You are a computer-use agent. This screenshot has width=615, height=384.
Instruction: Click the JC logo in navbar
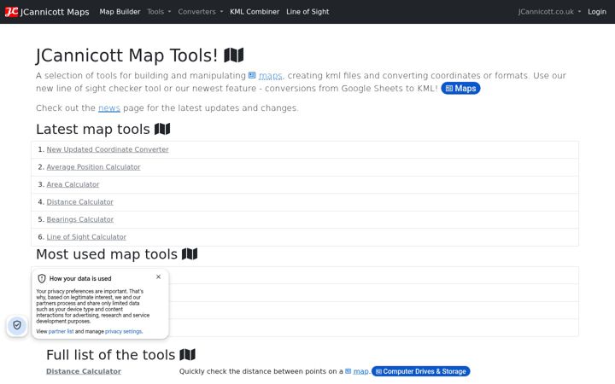click(11, 12)
